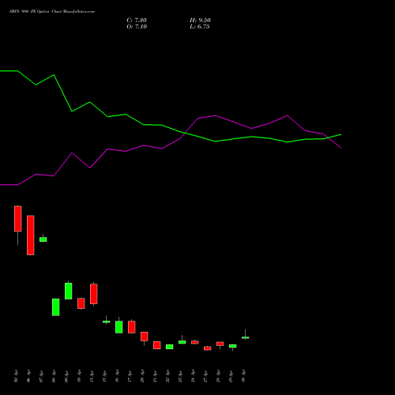Click the red candlestick above 21 Apr

[157, 345]
